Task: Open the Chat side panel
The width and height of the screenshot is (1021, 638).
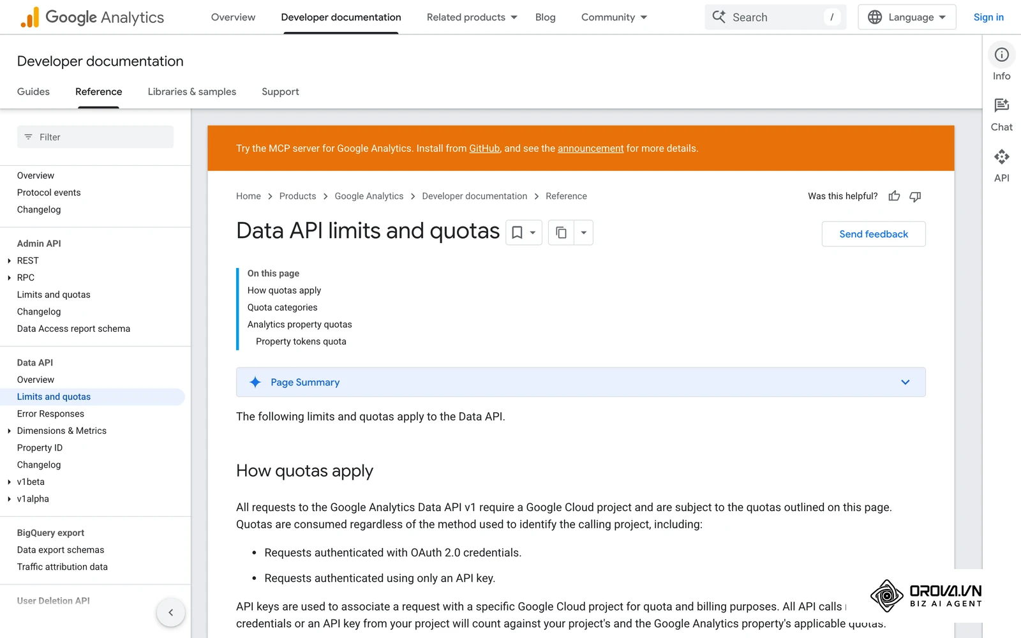Action: point(1001,114)
